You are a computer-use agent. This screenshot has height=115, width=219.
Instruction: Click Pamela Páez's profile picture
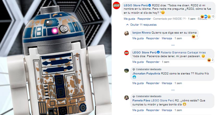coord(126,98)
